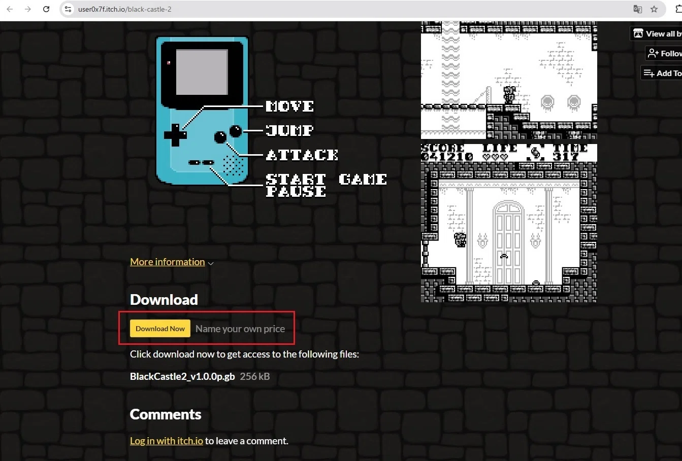The height and width of the screenshot is (461, 682).
Task: Go back to the previous page
Action: point(10,9)
